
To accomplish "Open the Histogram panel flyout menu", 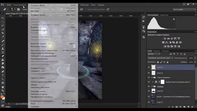I will click(x=195, y=15).
